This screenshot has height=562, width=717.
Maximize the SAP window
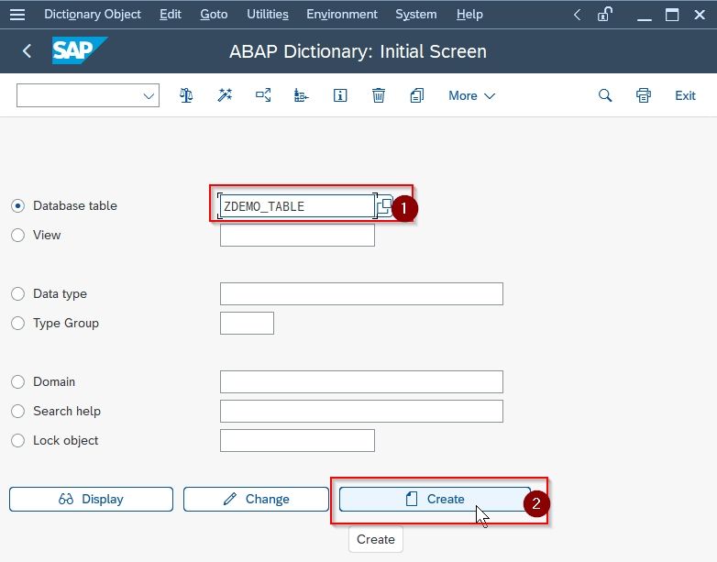pyautogui.click(x=672, y=15)
